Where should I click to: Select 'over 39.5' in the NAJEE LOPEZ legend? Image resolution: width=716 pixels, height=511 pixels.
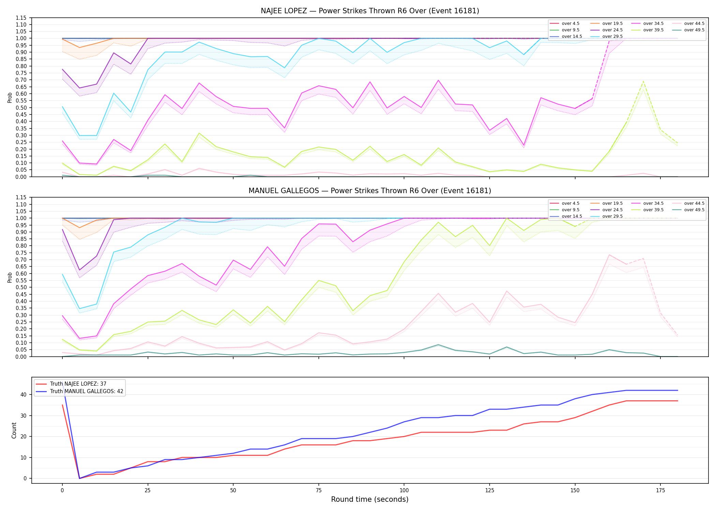click(647, 30)
